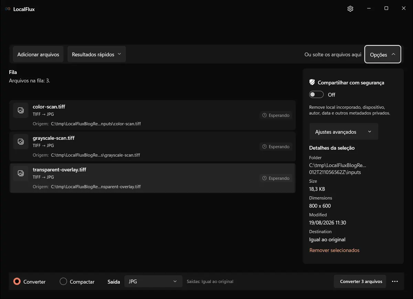
Task: Select the grayscale-scan.tiff file name
Action: click(54, 138)
